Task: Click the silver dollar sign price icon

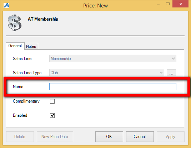Action: (x=15, y=23)
